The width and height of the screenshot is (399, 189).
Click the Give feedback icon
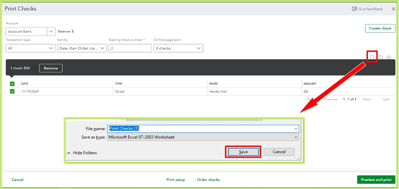point(354,9)
